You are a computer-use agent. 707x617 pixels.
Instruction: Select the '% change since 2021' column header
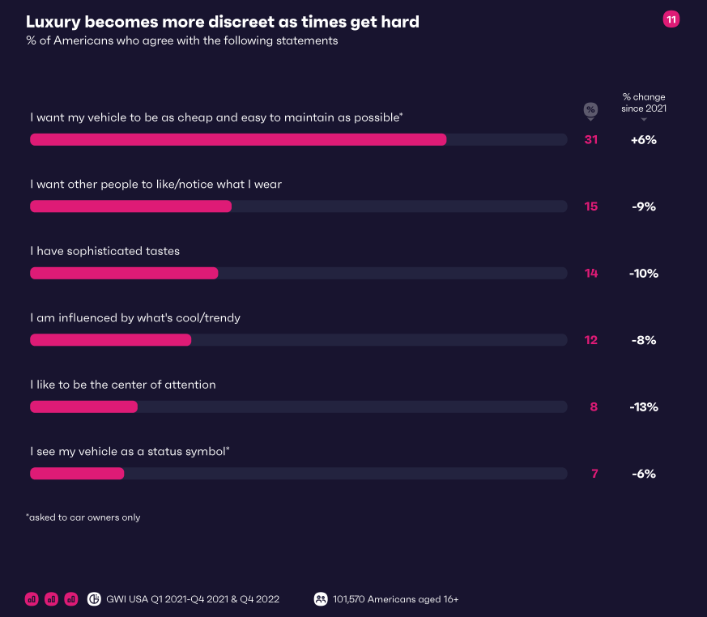[644, 103]
